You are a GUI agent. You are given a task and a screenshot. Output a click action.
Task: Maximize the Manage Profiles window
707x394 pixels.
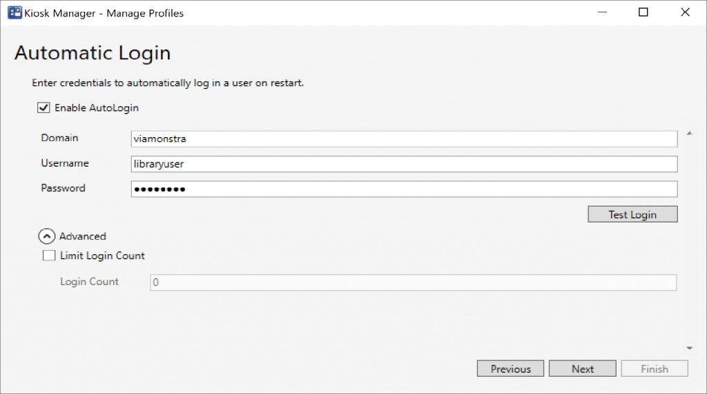point(643,12)
